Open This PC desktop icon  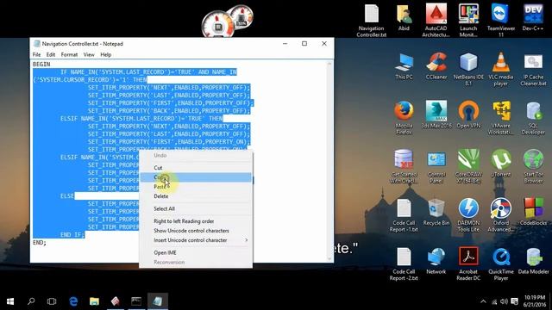[404, 67]
